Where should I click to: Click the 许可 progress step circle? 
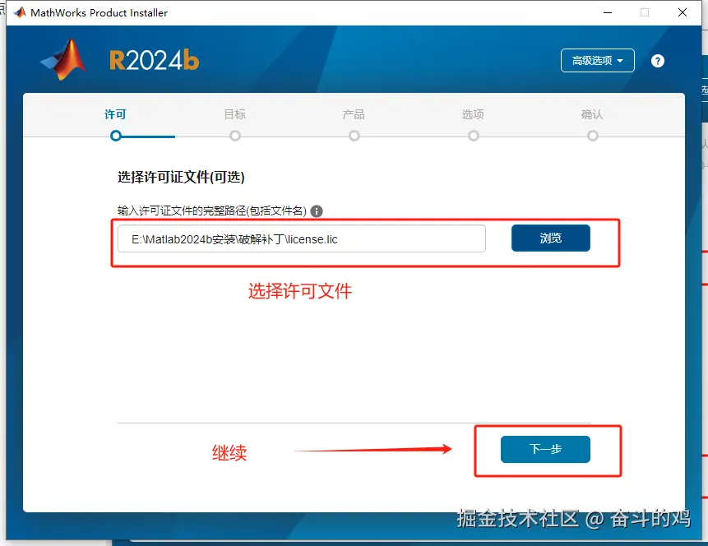[116, 136]
